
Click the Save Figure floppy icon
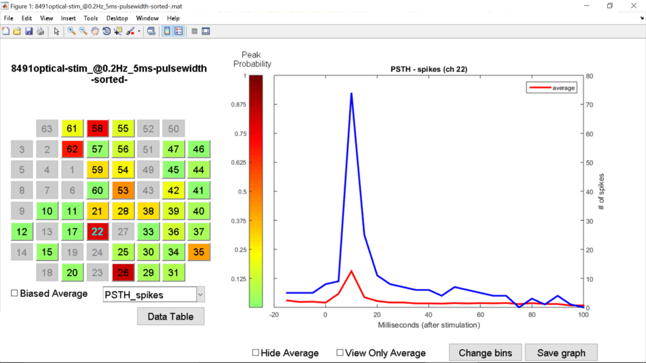coord(29,31)
